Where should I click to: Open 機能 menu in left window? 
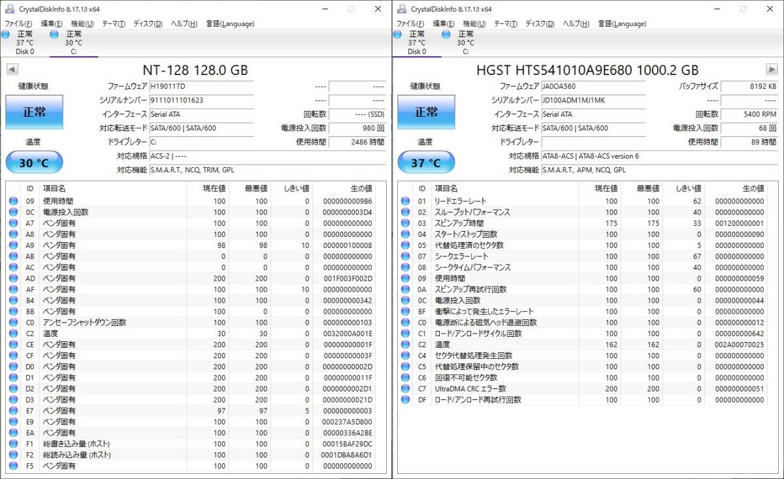click(82, 23)
